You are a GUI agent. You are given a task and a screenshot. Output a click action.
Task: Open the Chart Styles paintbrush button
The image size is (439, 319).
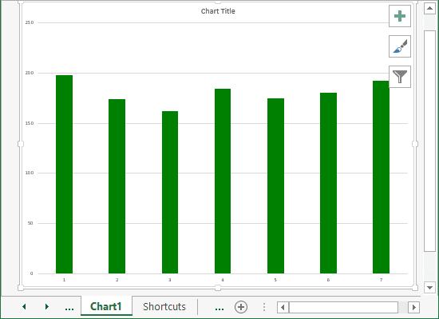[400, 46]
